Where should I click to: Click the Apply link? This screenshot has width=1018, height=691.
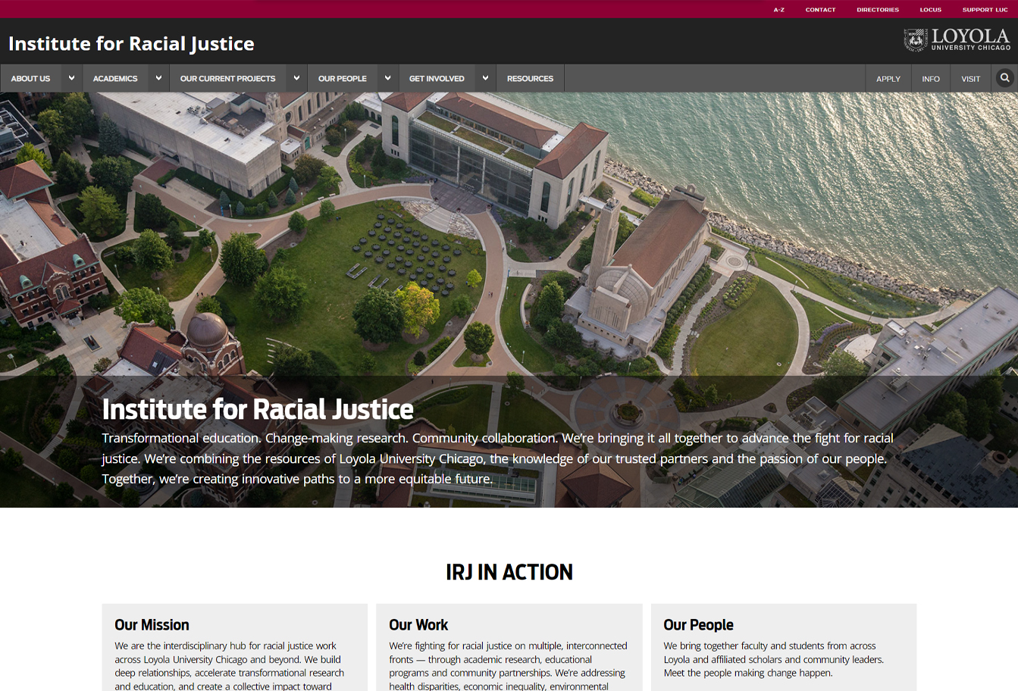click(x=888, y=79)
